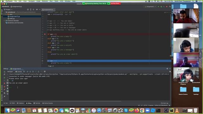Click the print icon in console sidebar
This screenshot has width=203, height=114.
(x=8, y=86)
